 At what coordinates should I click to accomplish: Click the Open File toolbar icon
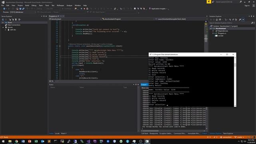click(x=17, y=9)
